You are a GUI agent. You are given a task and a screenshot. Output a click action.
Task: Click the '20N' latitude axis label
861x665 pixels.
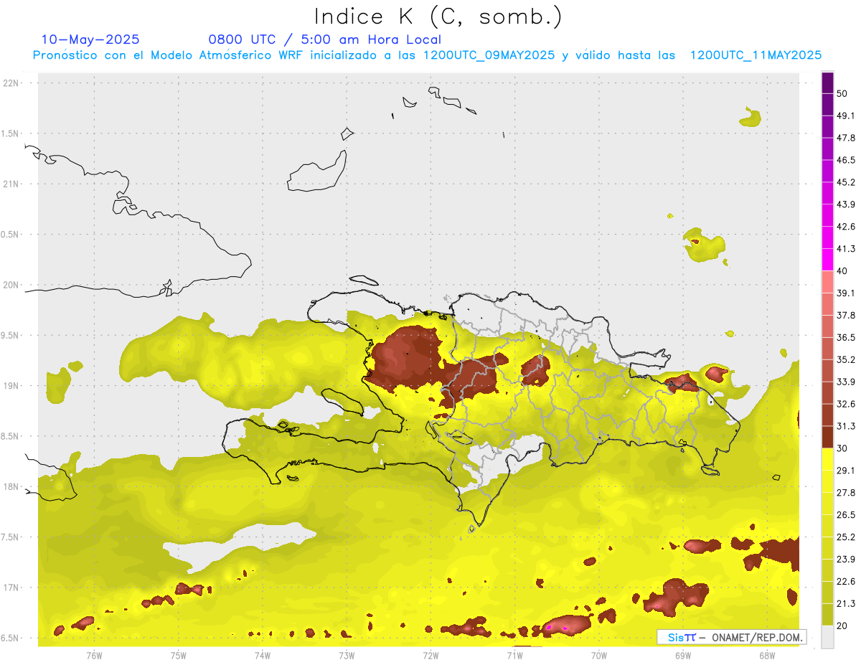[11, 285]
